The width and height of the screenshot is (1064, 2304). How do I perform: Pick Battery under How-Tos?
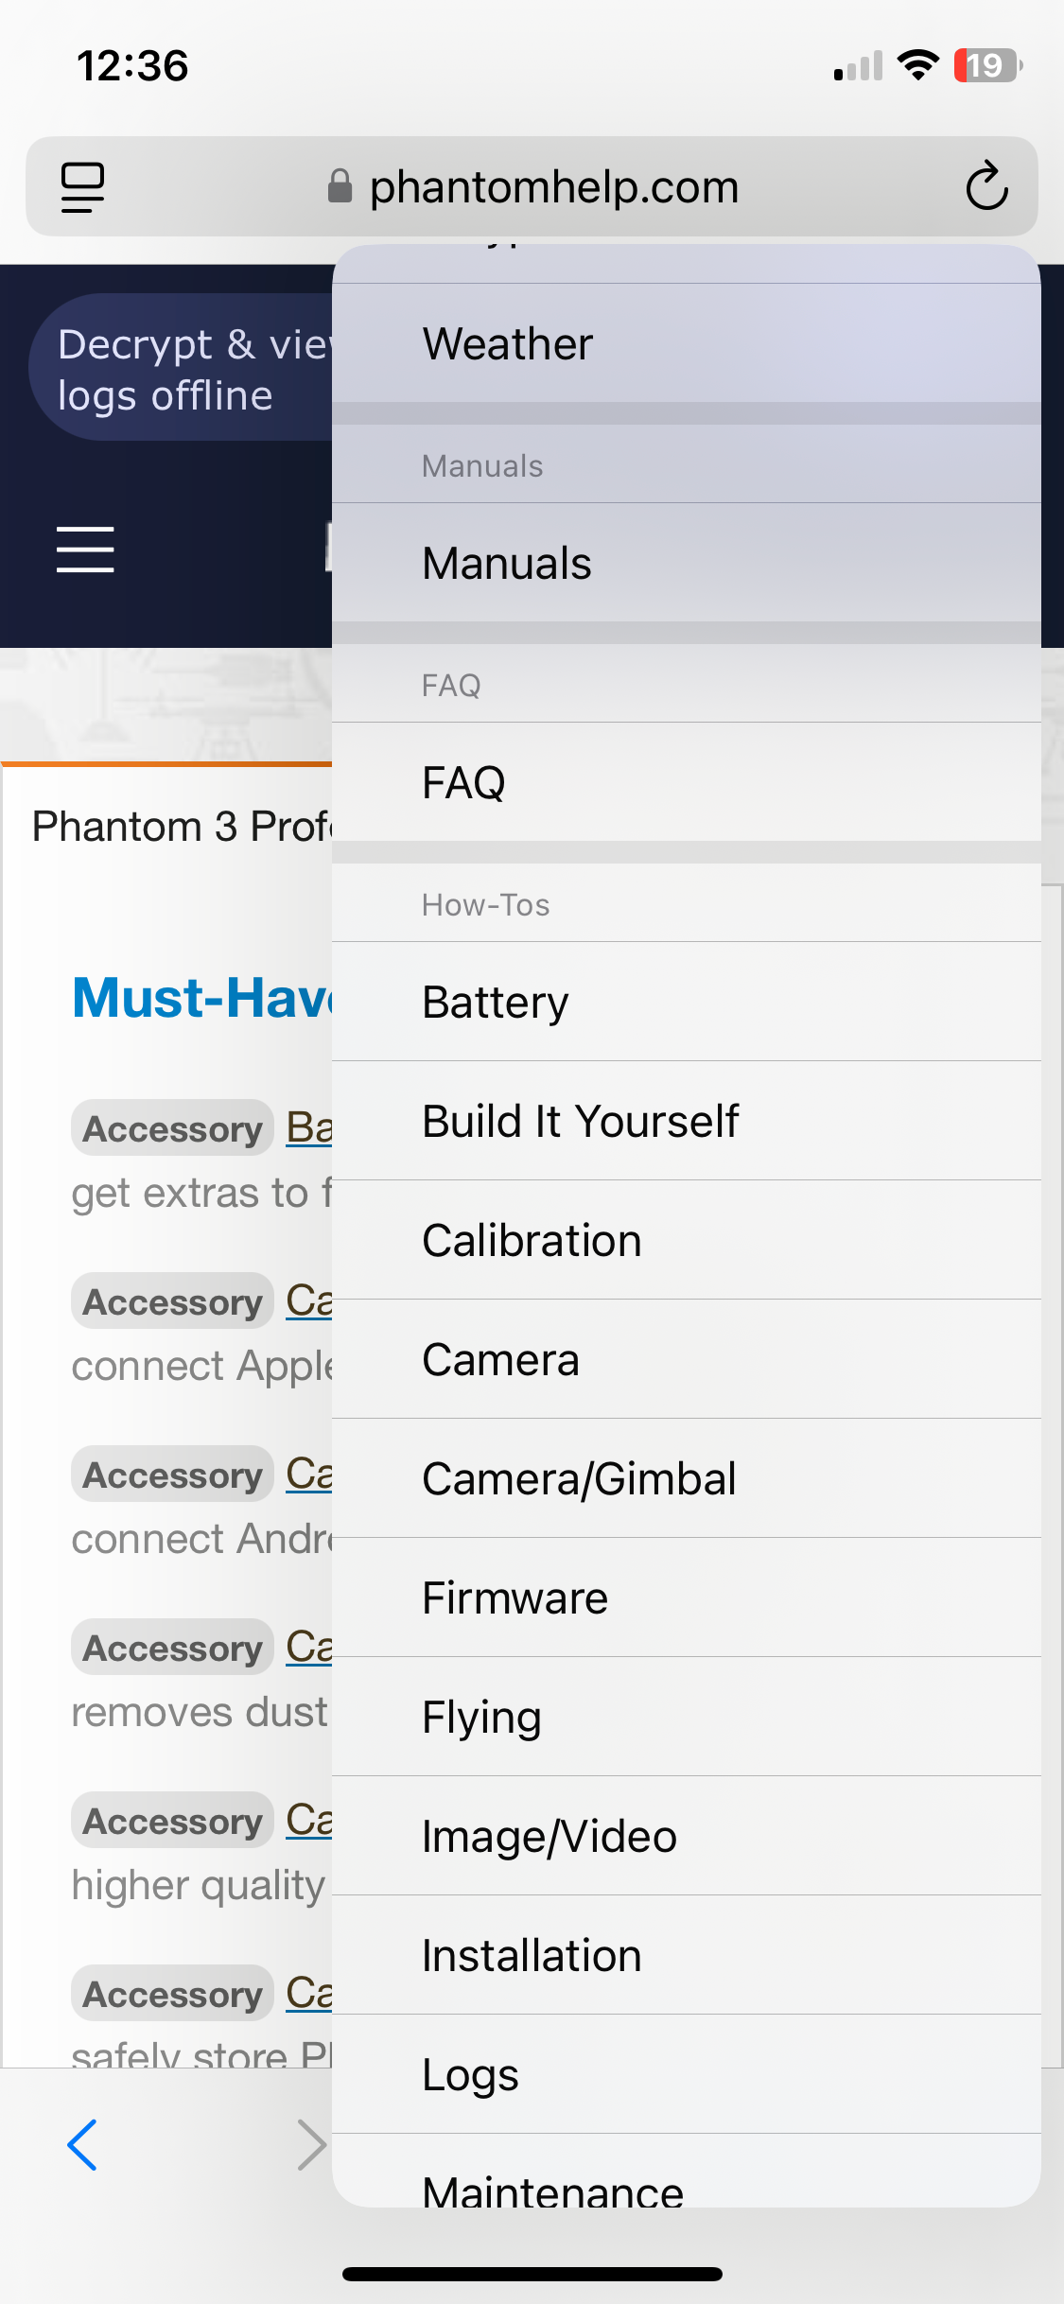687,1002
